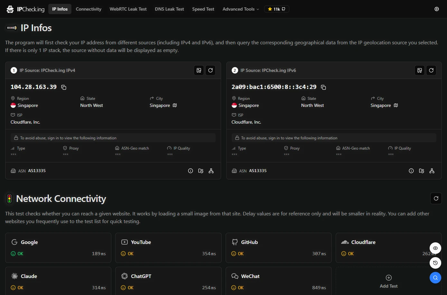Copy the IPv6 address 2a09:bac1:6500:8::3c4:29
Screen dimensions: 447x295
point(323,87)
